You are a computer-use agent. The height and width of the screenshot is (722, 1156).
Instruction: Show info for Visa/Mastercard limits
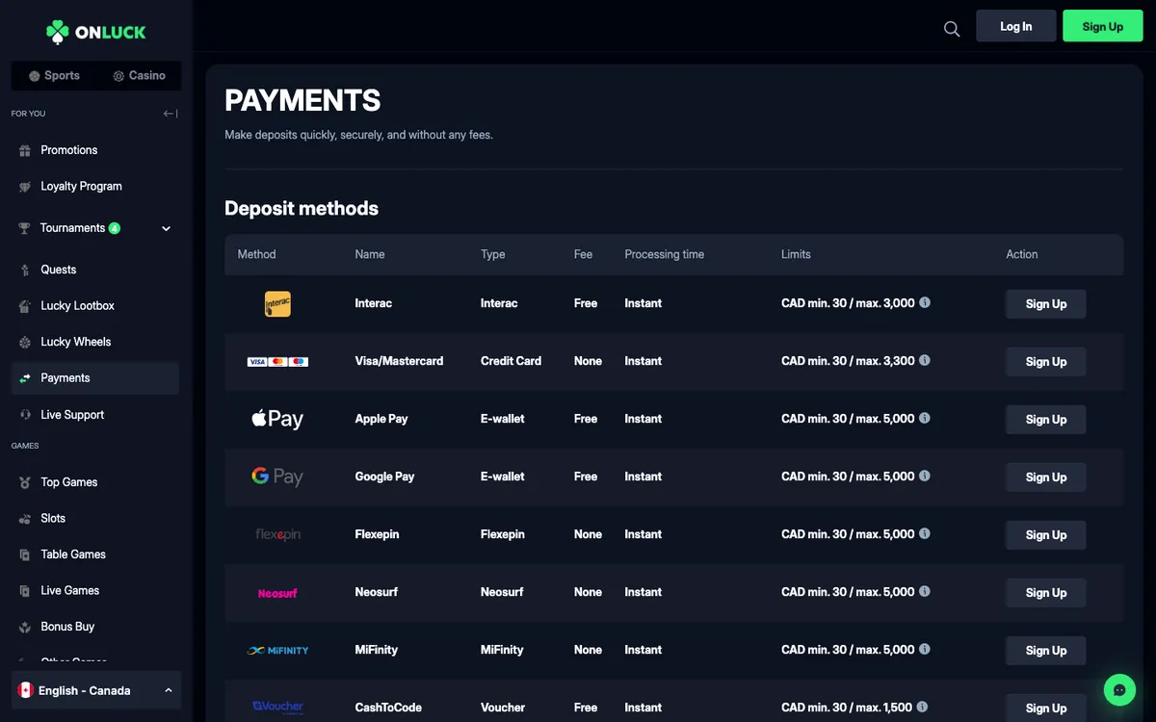coord(925,360)
